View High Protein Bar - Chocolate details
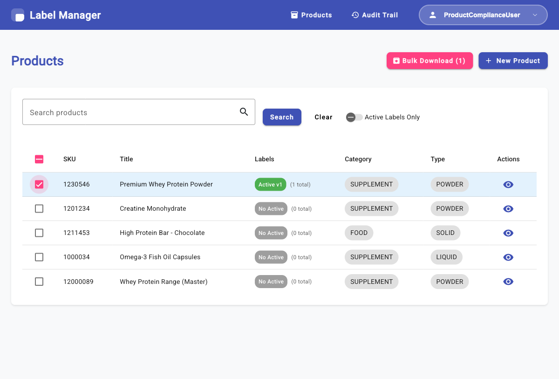559x379 pixels. 508,233
